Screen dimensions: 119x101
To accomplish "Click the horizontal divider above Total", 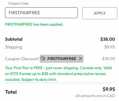I will coord(60,83).
